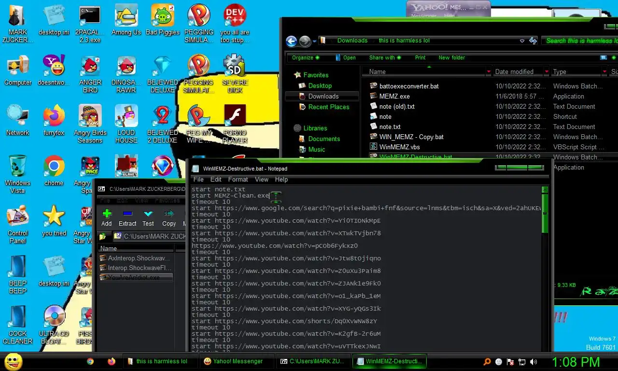The width and height of the screenshot is (618, 371).
Task: Launch Chrome from the taskbar quick launch
Action: (90, 361)
